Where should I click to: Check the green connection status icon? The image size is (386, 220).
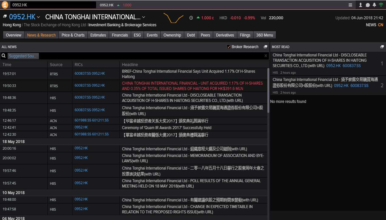(381, 5)
